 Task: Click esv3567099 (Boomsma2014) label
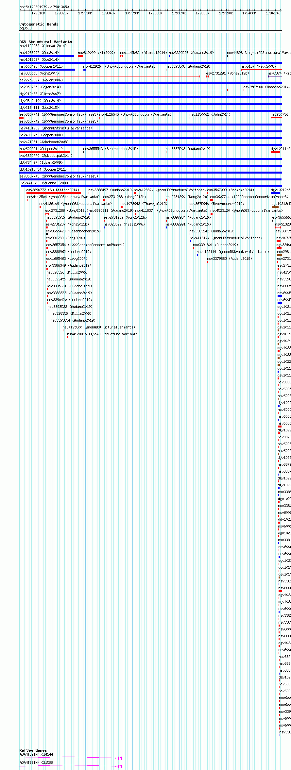pyautogui.click(x=231, y=190)
